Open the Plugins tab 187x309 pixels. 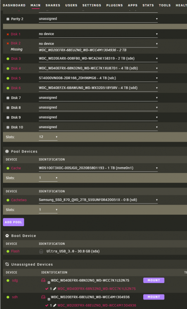pyautogui.click(x=114, y=5)
